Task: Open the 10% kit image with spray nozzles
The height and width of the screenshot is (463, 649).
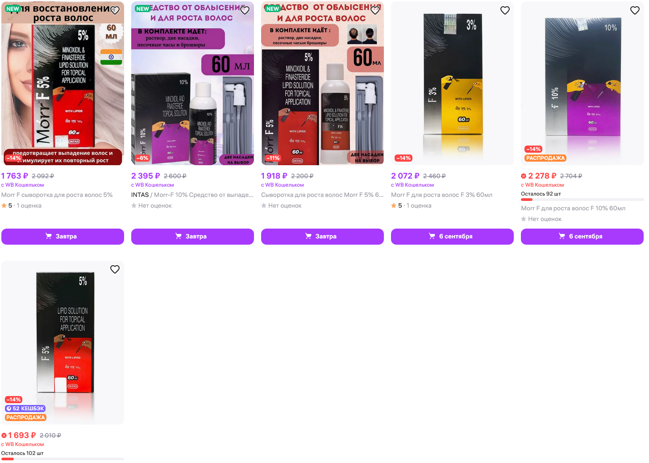Action: [192, 83]
